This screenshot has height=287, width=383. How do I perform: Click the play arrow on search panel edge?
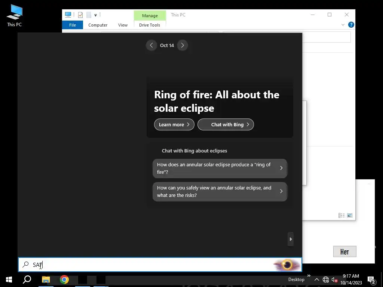291,239
